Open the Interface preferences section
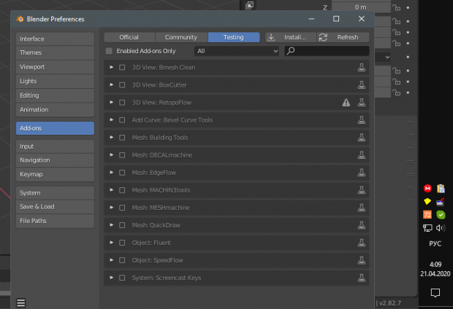This screenshot has height=309, width=453. pyautogui.click(x=55, y=39)
